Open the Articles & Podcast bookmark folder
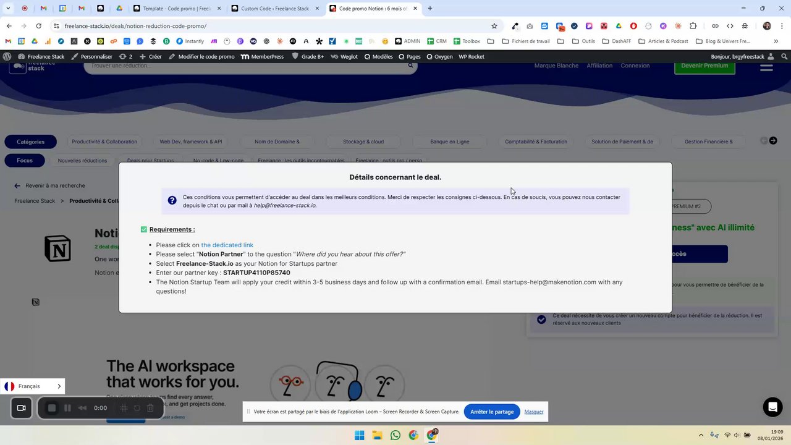The width and height of the screenshot is (791, 445). (663, 41)
